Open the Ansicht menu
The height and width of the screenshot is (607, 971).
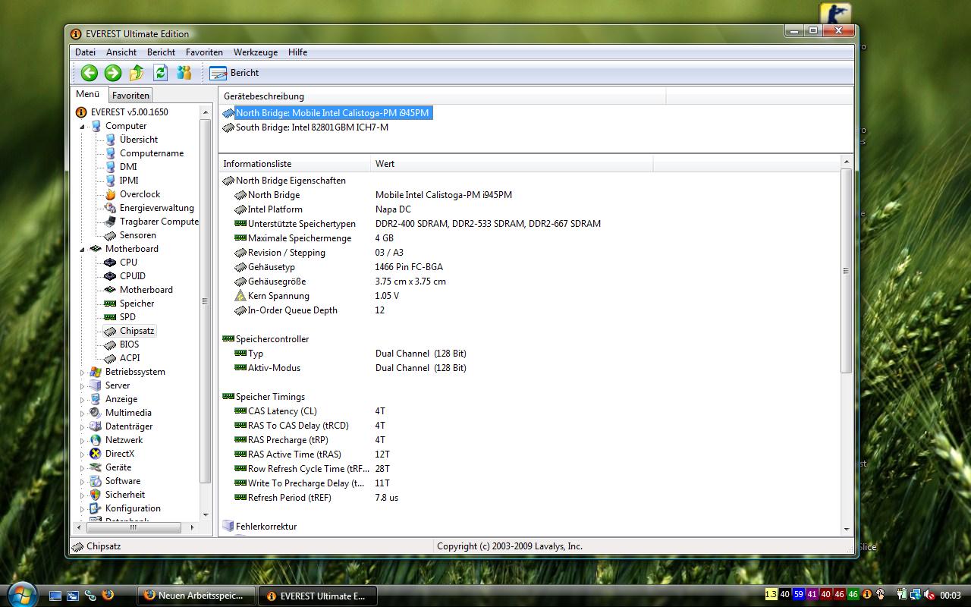[121, 52]
